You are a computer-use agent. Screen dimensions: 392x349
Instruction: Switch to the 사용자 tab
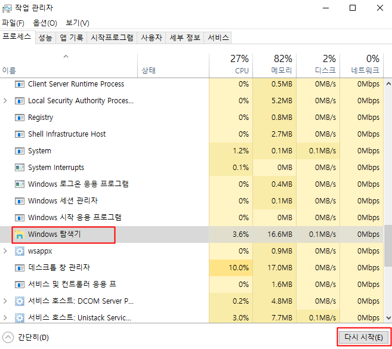(x=152, y=38)
